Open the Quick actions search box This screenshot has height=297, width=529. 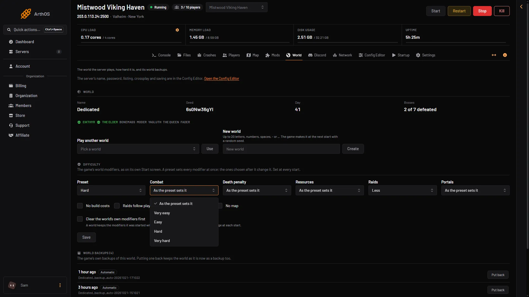point(35,29)
